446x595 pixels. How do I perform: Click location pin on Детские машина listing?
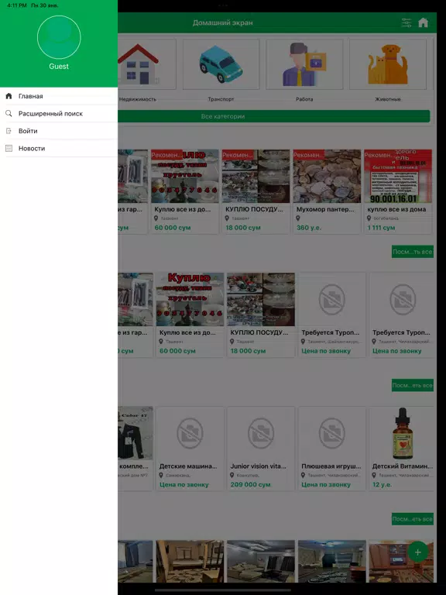pyautogui.click(x=161, y=475)
